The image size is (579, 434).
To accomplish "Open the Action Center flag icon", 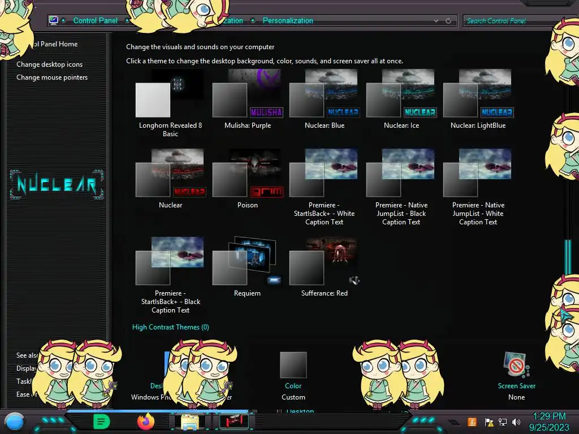I will 489,422.
